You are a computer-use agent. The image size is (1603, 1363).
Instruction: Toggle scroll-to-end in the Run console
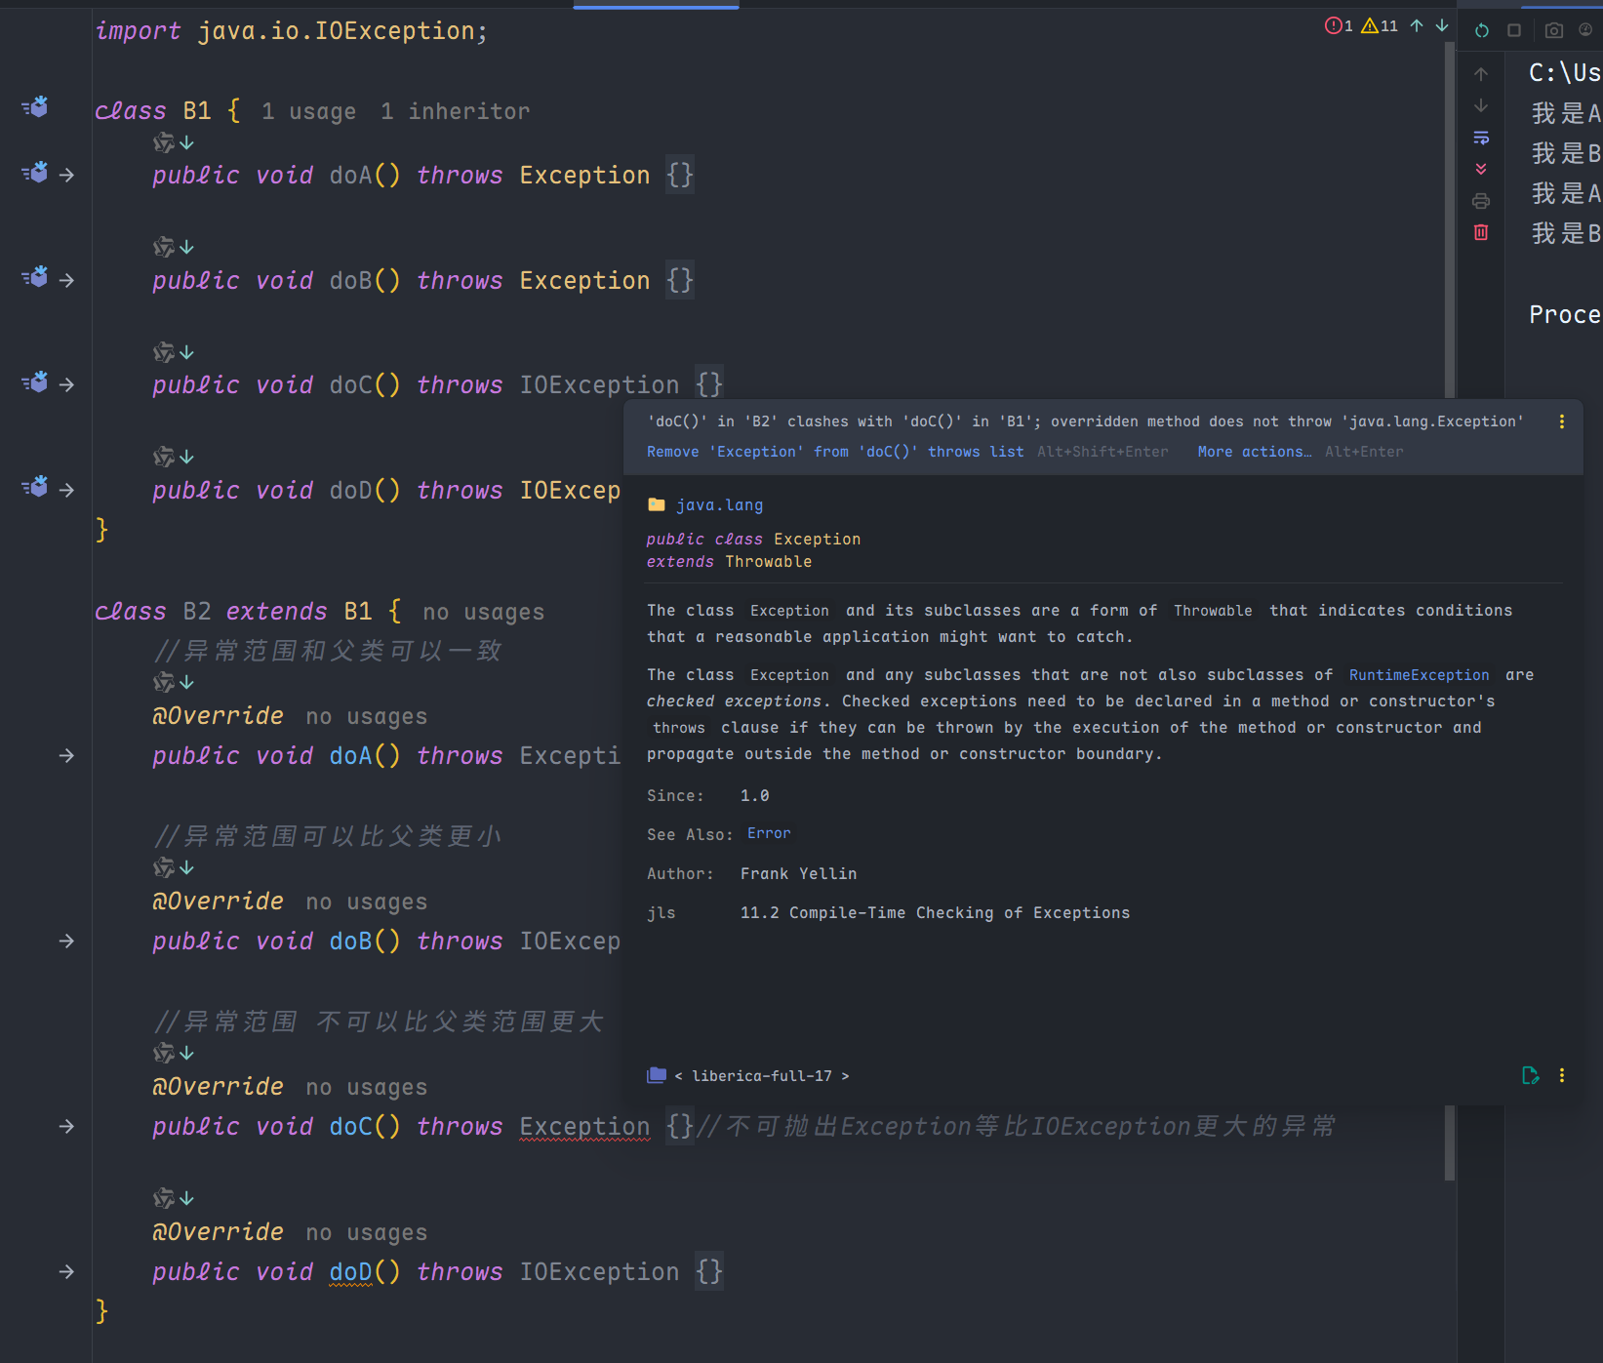coord(1481,169)
